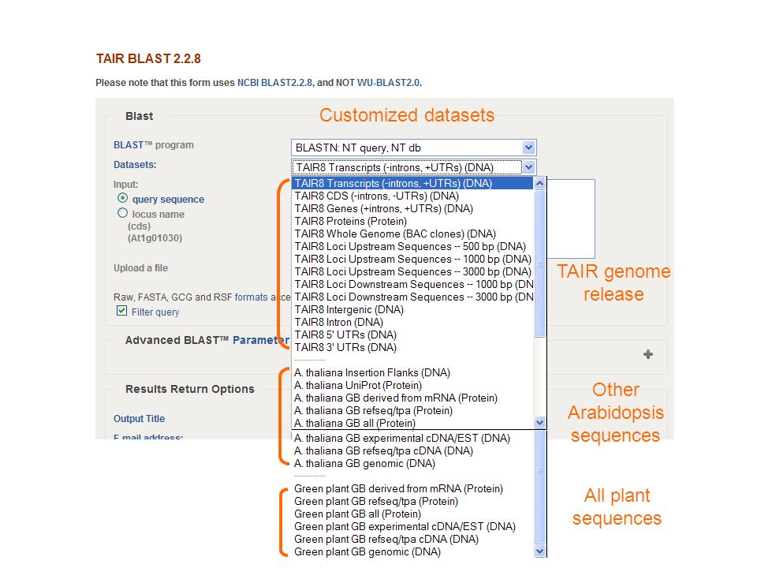
Task: Select Green plant GB refseq/tpa cDNA (DNA)
Action: tap(412, 539)
